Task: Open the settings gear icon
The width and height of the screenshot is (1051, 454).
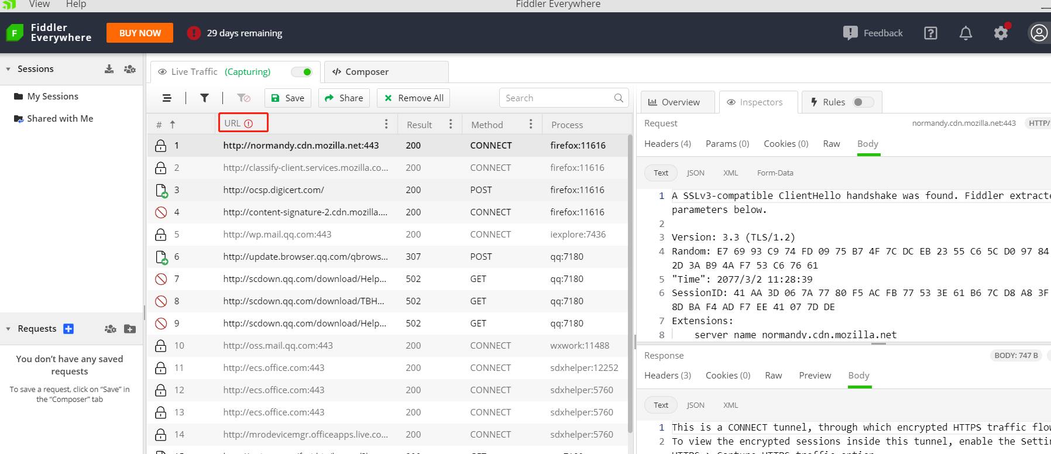Action: (x=1001, y=33)
